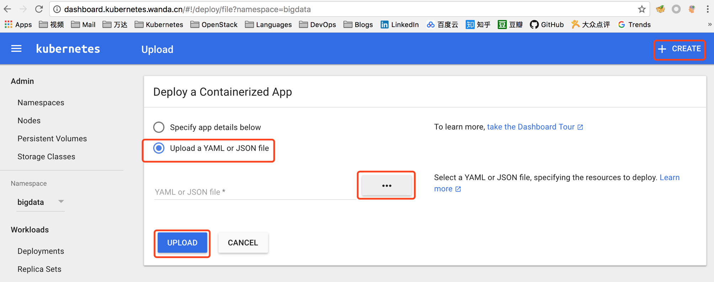Click the YAML or JSON file field
The image size is (714, 282).
point(254,192)
